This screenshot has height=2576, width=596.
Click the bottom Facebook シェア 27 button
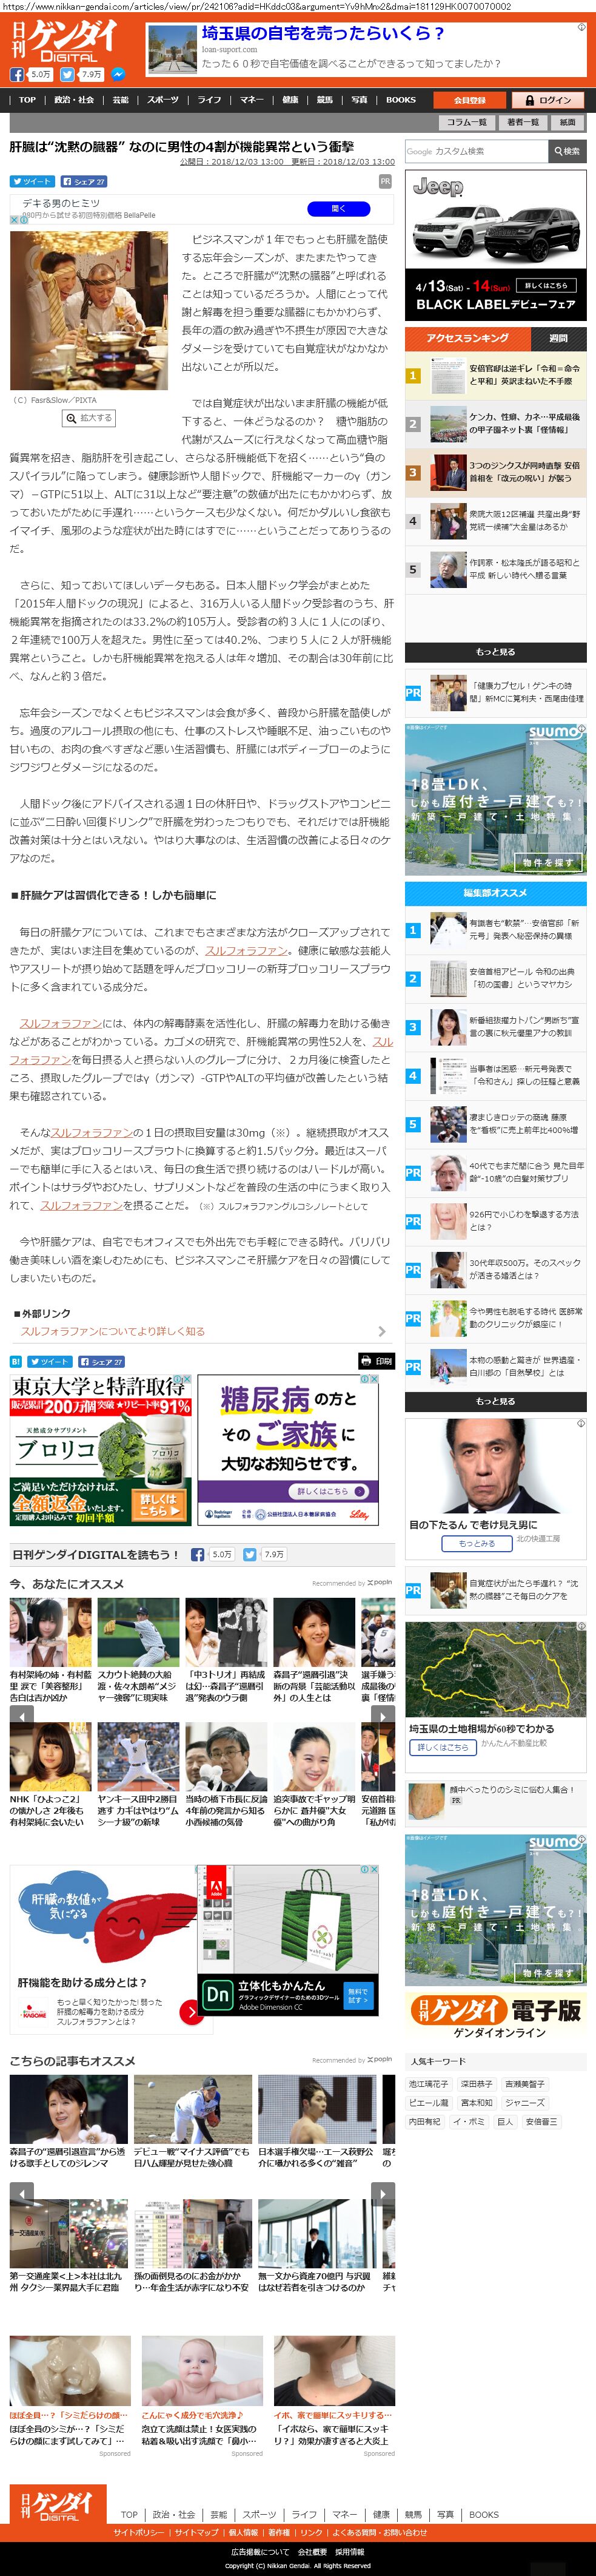pos(101,1361)
